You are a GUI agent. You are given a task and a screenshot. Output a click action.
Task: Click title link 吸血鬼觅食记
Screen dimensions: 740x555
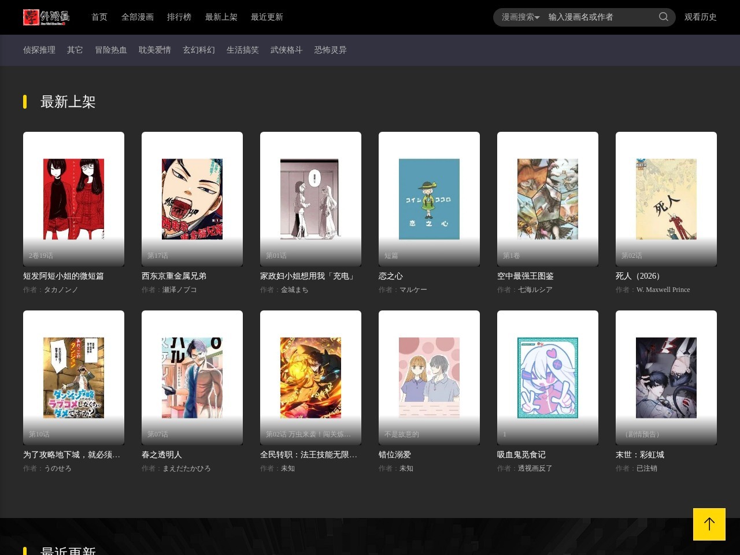[x=521, y=455]
